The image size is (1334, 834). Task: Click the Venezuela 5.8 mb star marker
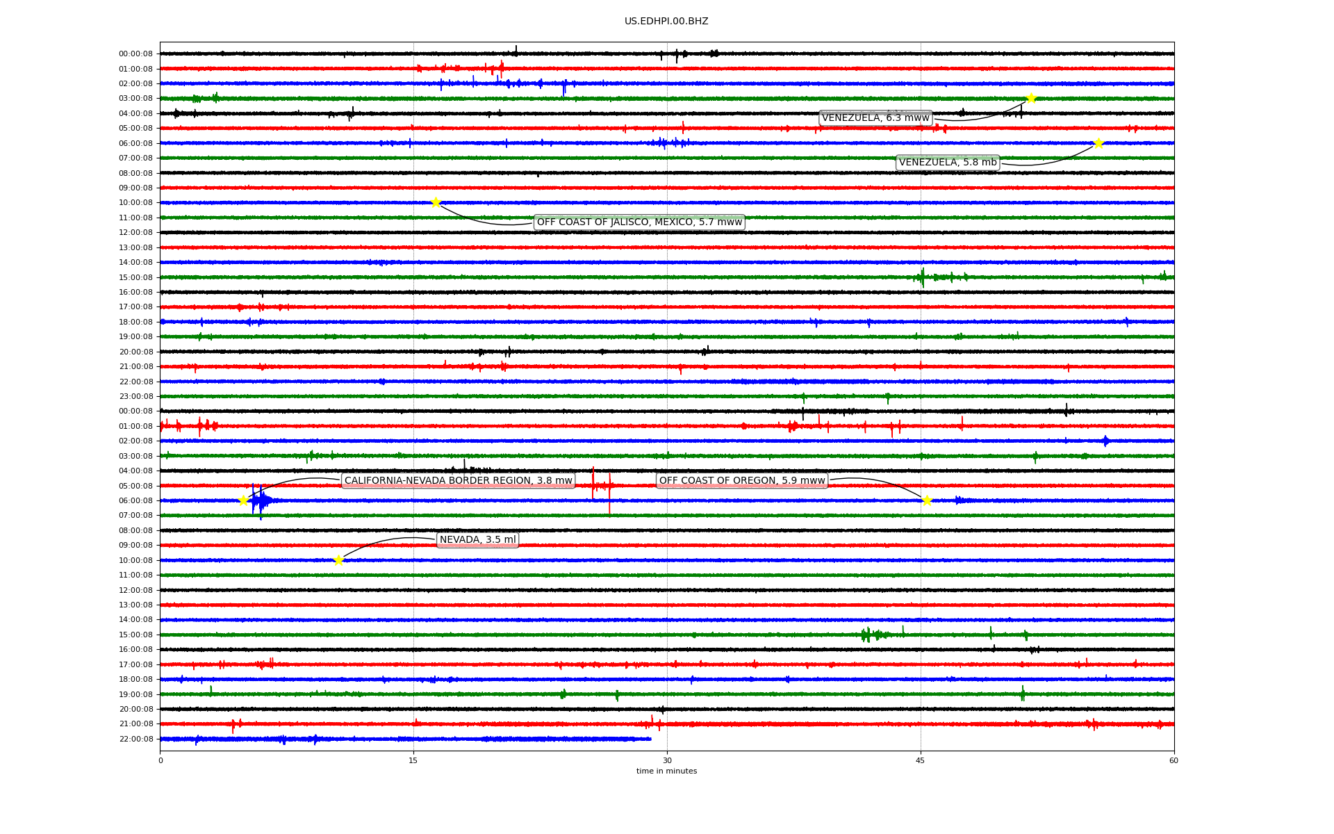point(1098,144)
